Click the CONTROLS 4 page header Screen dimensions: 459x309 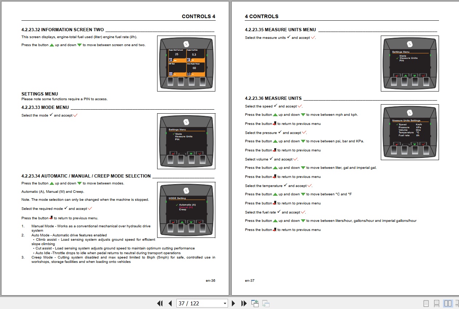pos(199,16)
